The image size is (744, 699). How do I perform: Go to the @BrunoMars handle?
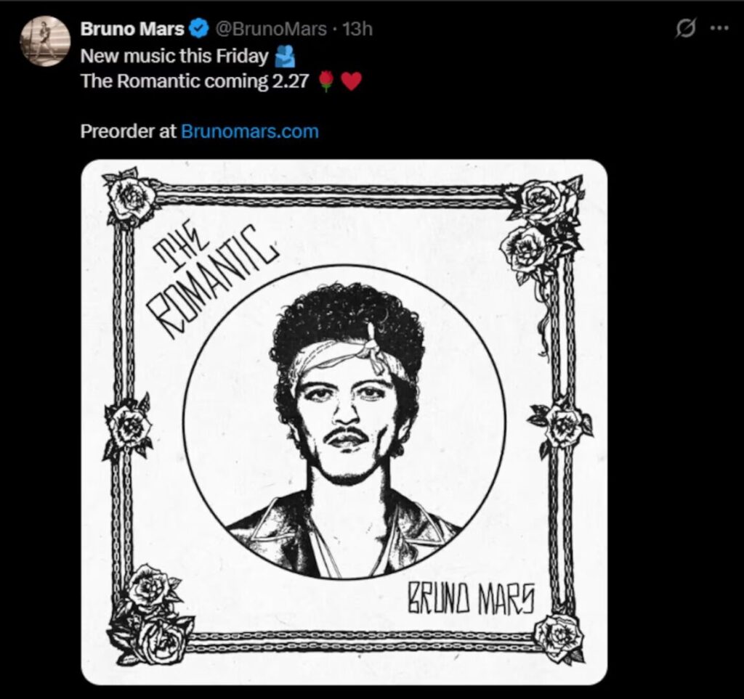coord(270,29)
